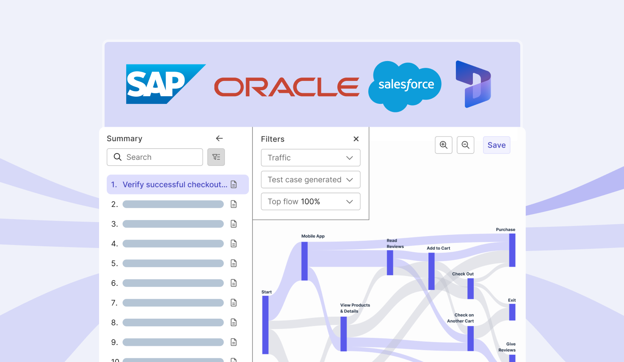
Task: Open document icon for row 9
Action: [234, 342]
